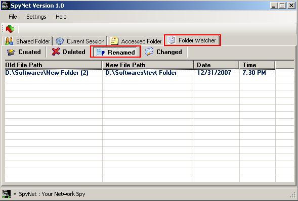Open the Help menu
Image resolution: width=298 pixels, height=201 pixels.
(x=61, y=17)
